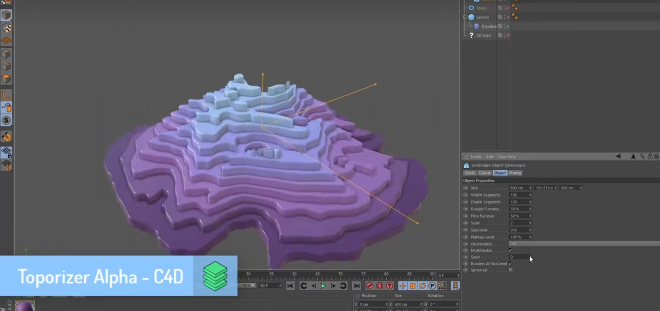Switch to the Phong tab
Viewport: 660px width, 311px height.
pyautogui.click(x=515, y=173)
